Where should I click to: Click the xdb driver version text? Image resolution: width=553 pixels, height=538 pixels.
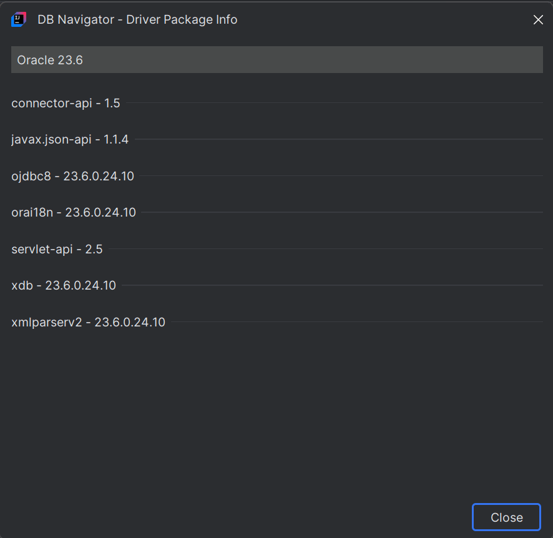click(x=80, y=285)
